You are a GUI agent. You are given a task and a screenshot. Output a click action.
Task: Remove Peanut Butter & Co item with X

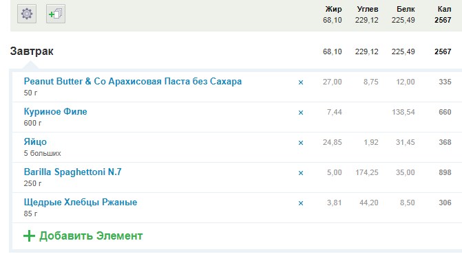pyautogui.click(x=301, y=82)
